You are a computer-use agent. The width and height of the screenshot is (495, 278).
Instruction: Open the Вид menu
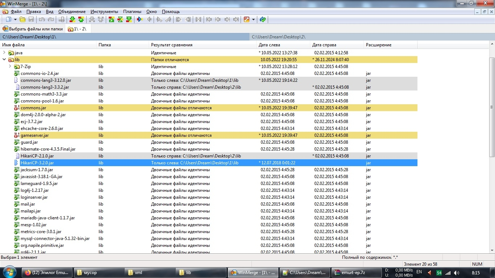point(50,12)
